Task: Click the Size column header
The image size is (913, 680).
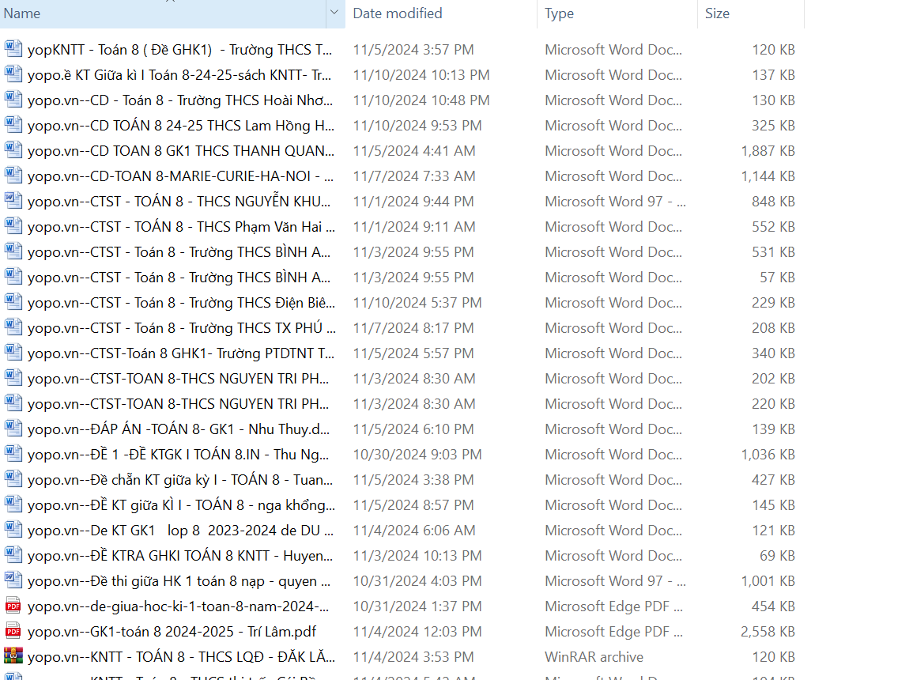Action: [x=717, y=13]
